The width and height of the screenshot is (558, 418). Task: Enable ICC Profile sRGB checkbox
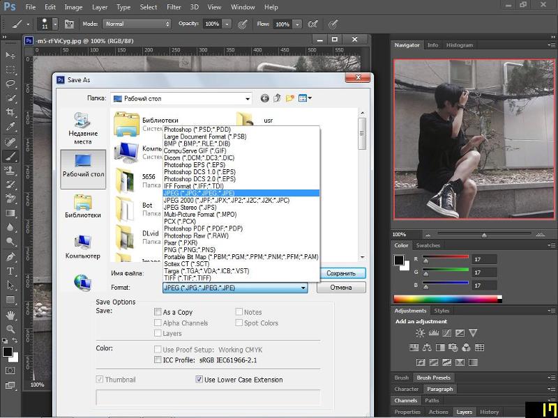(158, 359)
